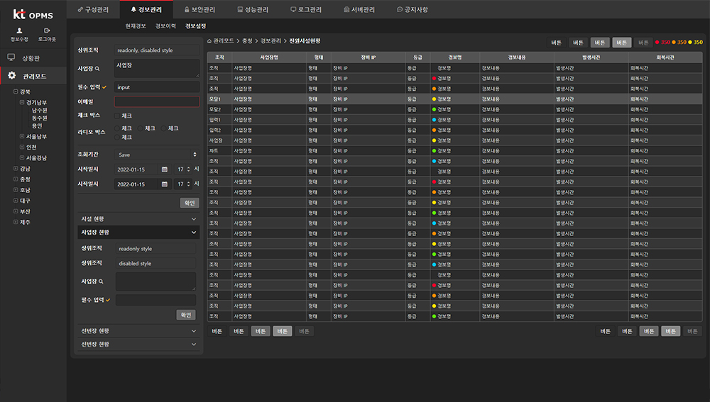Open the 현재경보 sub-tab
The height and width of the screenshot is (402, 710).
pyautogui.click(x=136, y=26)
